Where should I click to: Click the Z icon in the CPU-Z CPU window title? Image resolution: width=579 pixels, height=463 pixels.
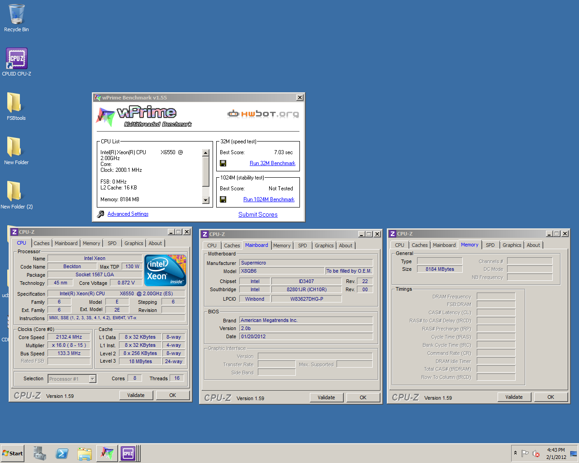pos(14,231)
